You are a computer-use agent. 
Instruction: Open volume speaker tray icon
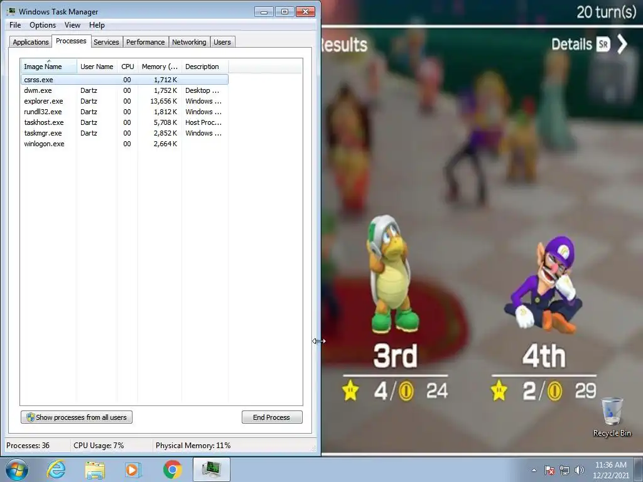(x=580, y=470)
